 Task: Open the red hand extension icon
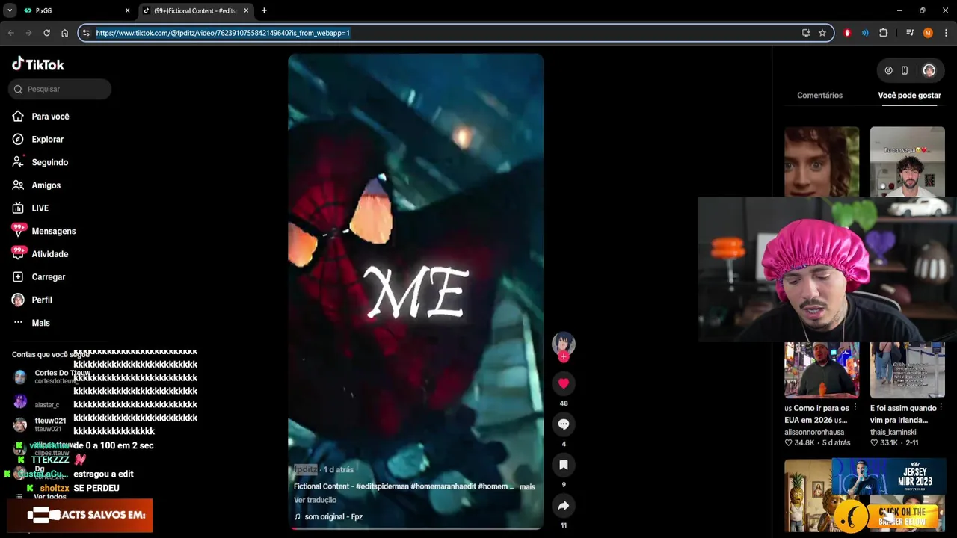click(x=847, y=33)
